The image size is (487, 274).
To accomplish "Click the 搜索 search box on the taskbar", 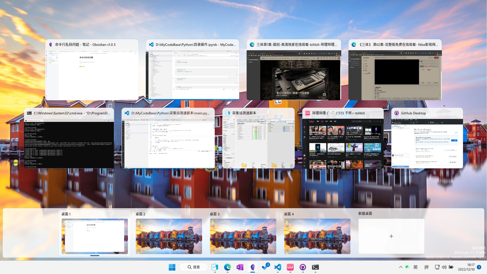I will coord(194,267).
